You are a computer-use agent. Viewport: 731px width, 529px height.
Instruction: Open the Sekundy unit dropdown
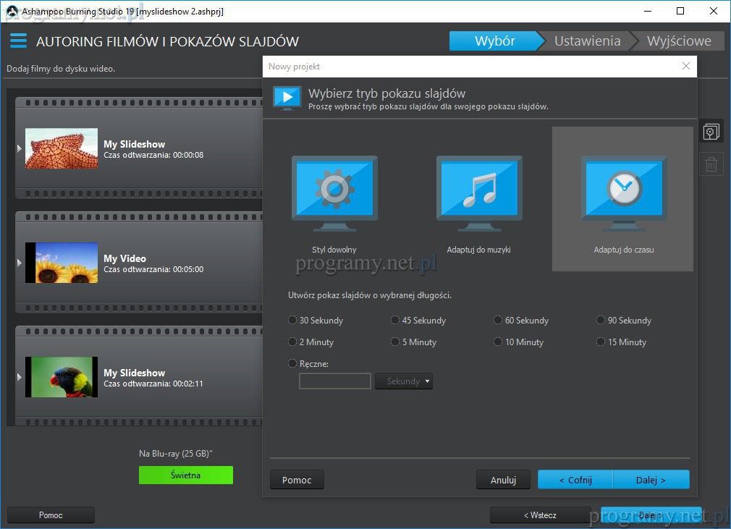[x=404, y=381]
